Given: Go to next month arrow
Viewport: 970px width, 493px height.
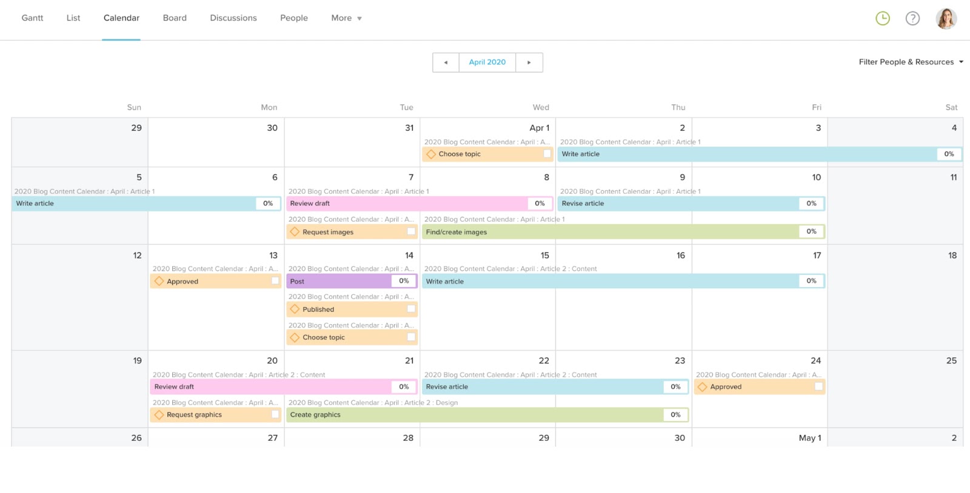Looking at the screenshot, I should 529,62.
